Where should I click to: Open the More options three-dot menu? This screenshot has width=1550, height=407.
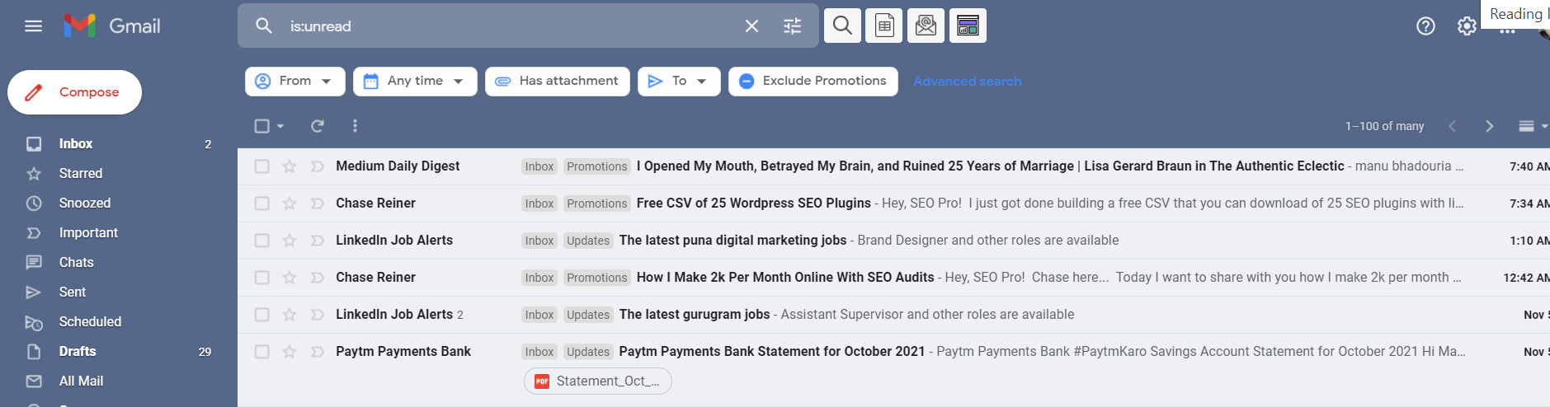click(355, 126)
